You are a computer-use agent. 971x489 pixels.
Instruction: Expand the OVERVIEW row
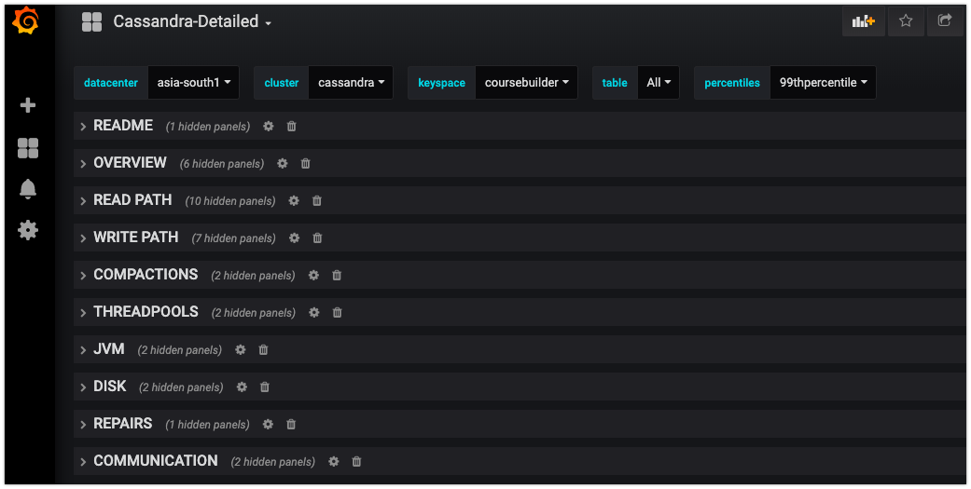130,163
